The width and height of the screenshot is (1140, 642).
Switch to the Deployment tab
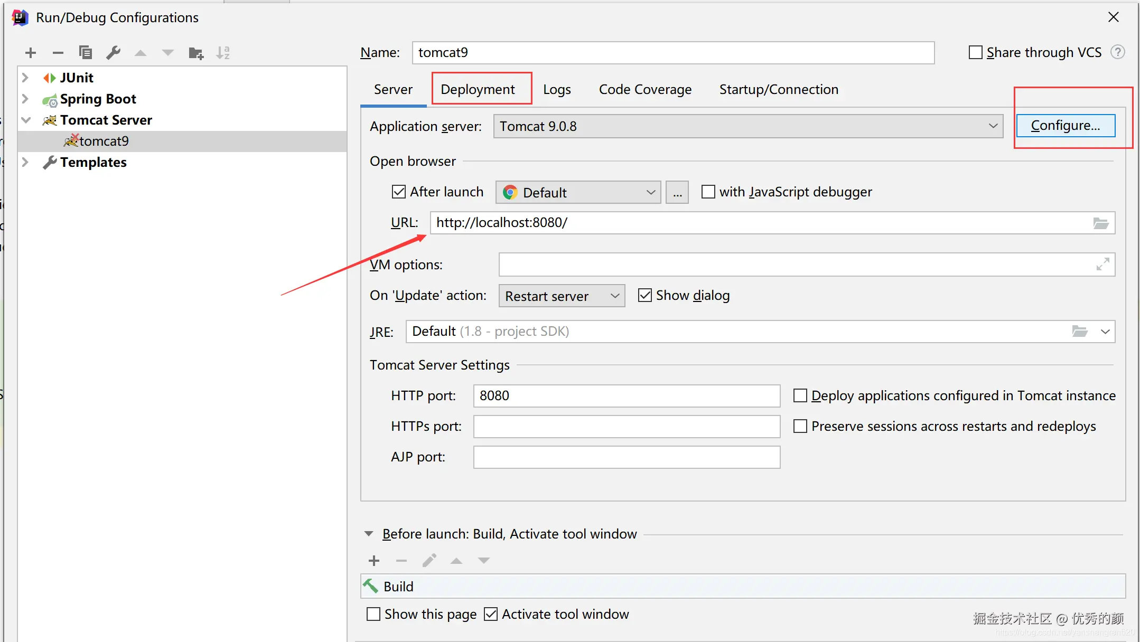[x=478, y=89]
